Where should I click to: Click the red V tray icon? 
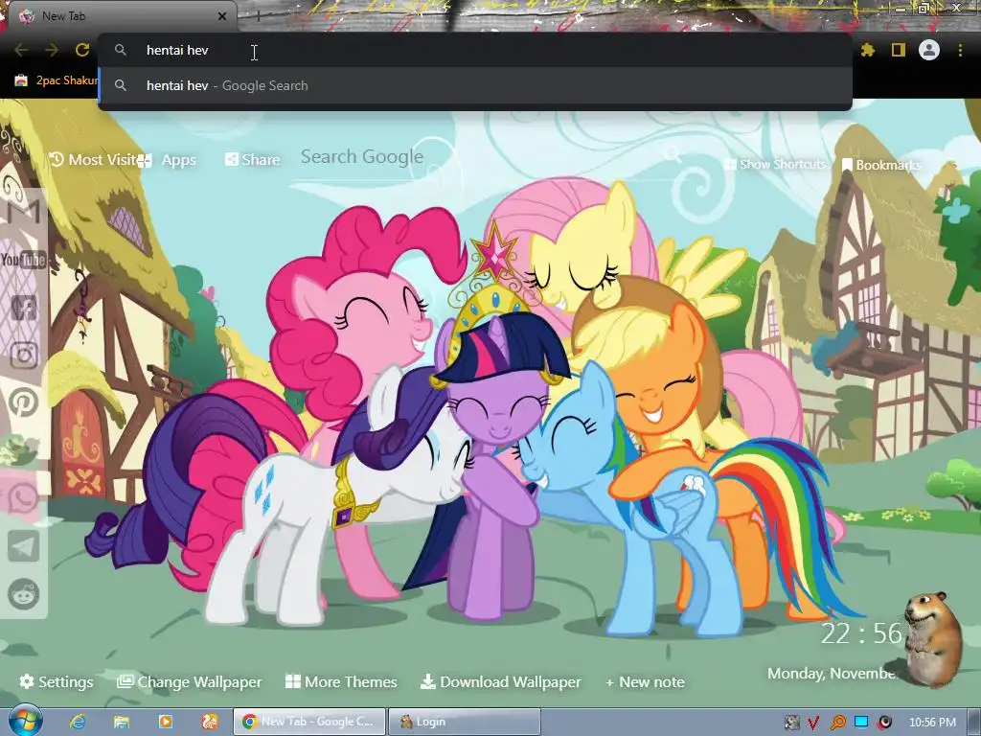tap(813, 723)
